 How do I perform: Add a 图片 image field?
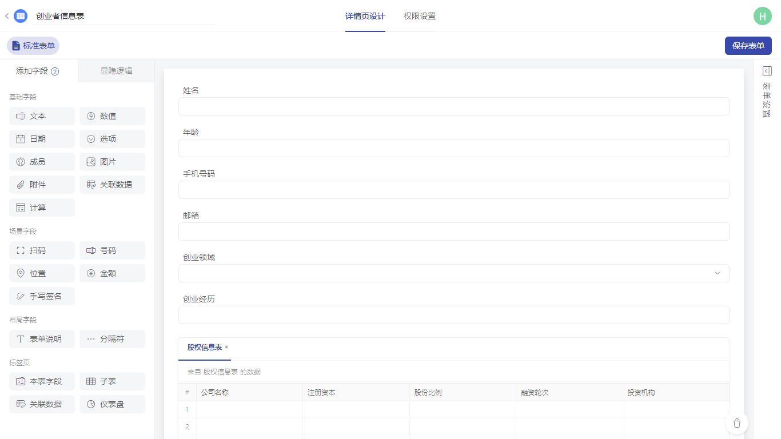pyautogui.click(x=112, y=162)
